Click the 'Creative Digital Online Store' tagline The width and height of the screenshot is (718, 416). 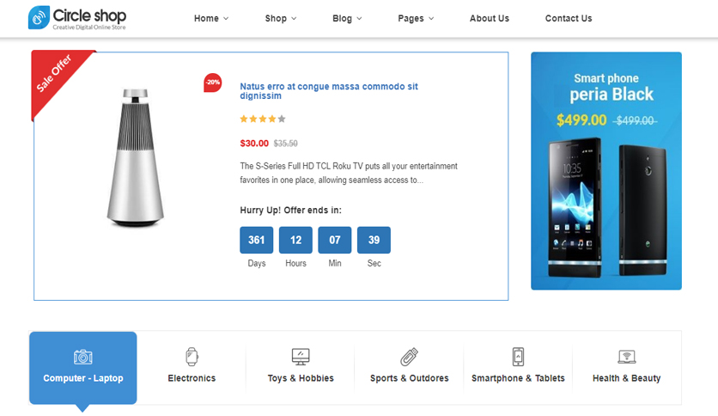point(88,27)
